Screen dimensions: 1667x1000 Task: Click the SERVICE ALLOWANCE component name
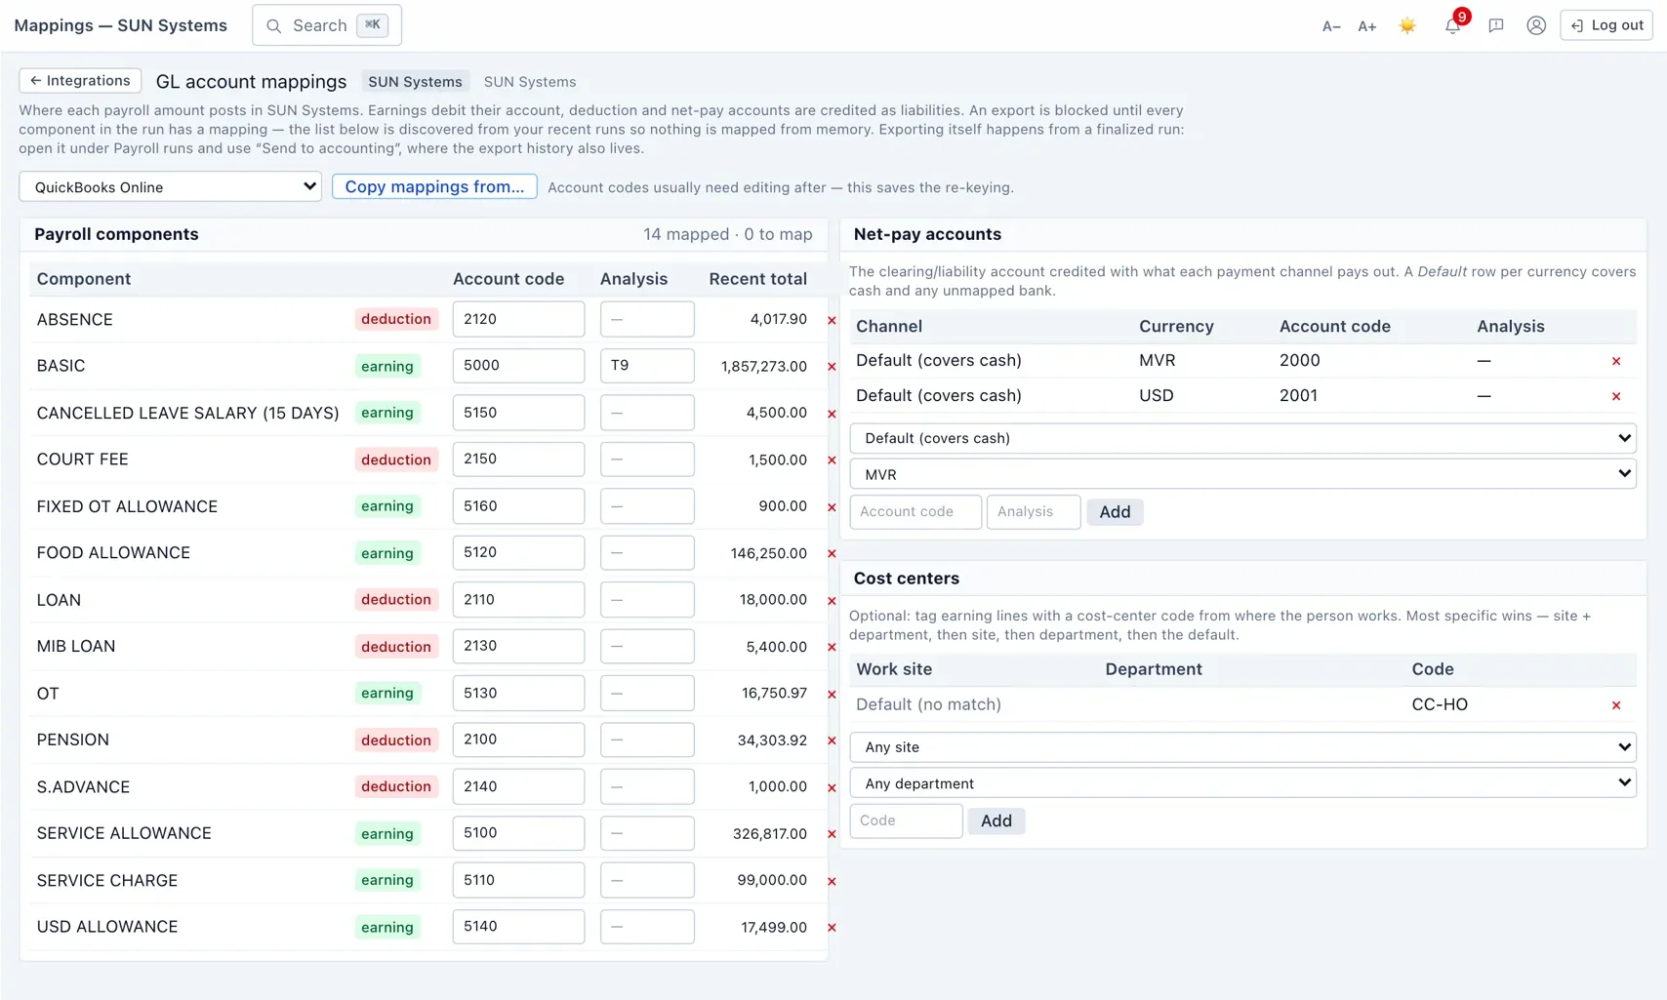click(124, 833)
